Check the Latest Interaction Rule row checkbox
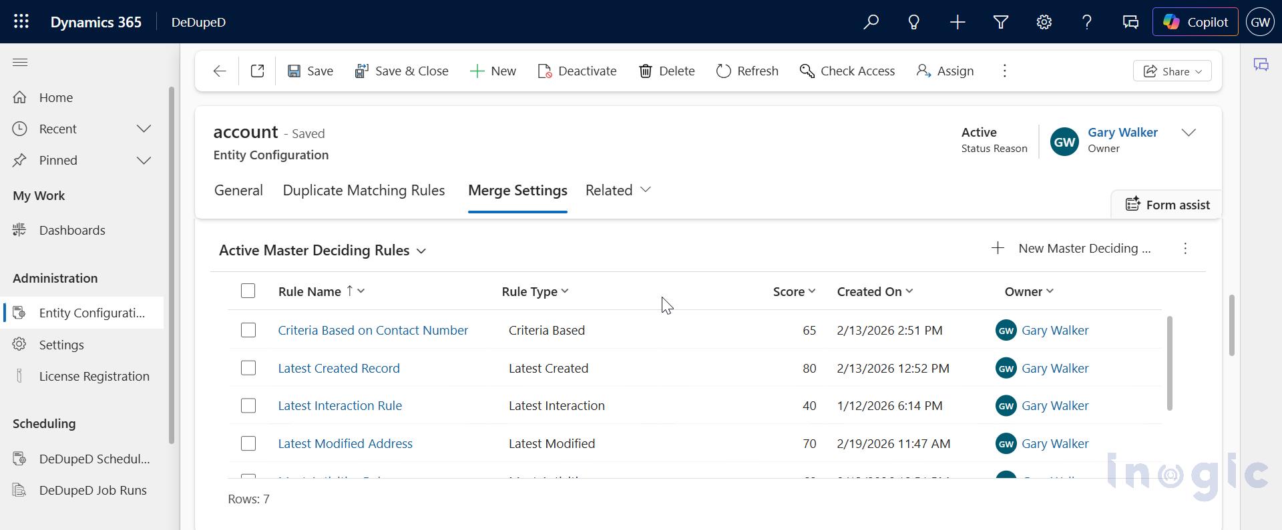 (248, 405)
